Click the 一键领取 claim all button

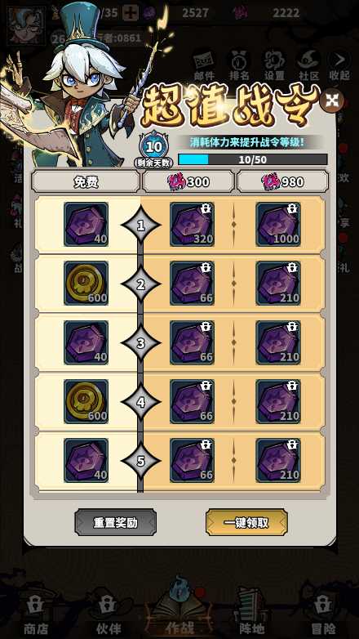[246, 522]
